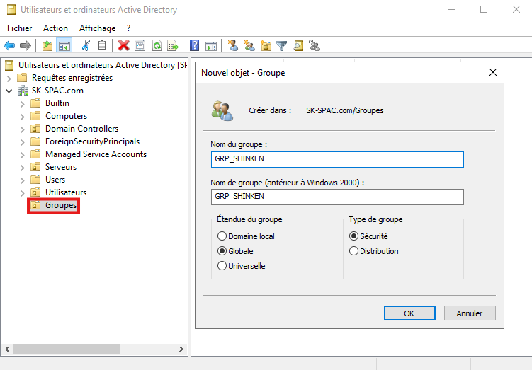Click the up one level folder icon
532x370 pixels.
click(x=47, y=45)
